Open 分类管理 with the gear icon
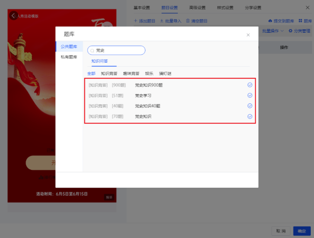Viewport: 314px width, 238px height. (300, 31)
